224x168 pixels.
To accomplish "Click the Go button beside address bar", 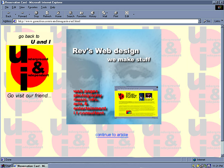I will tap(207, 21).
